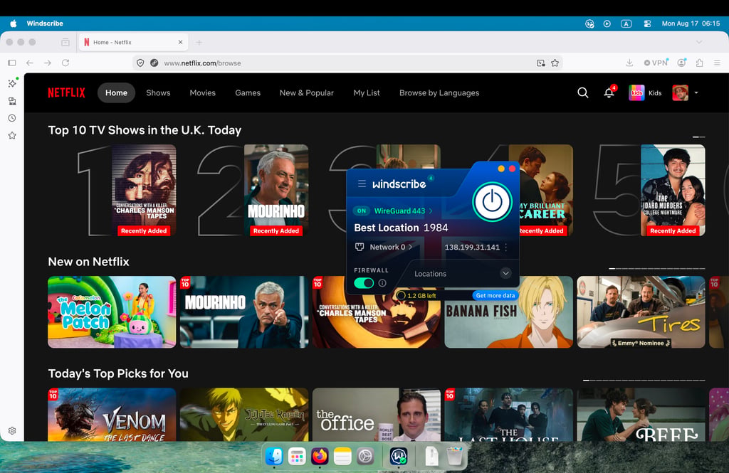Open the Movies section
729x473 pixels.
click(x=203, y=93)
